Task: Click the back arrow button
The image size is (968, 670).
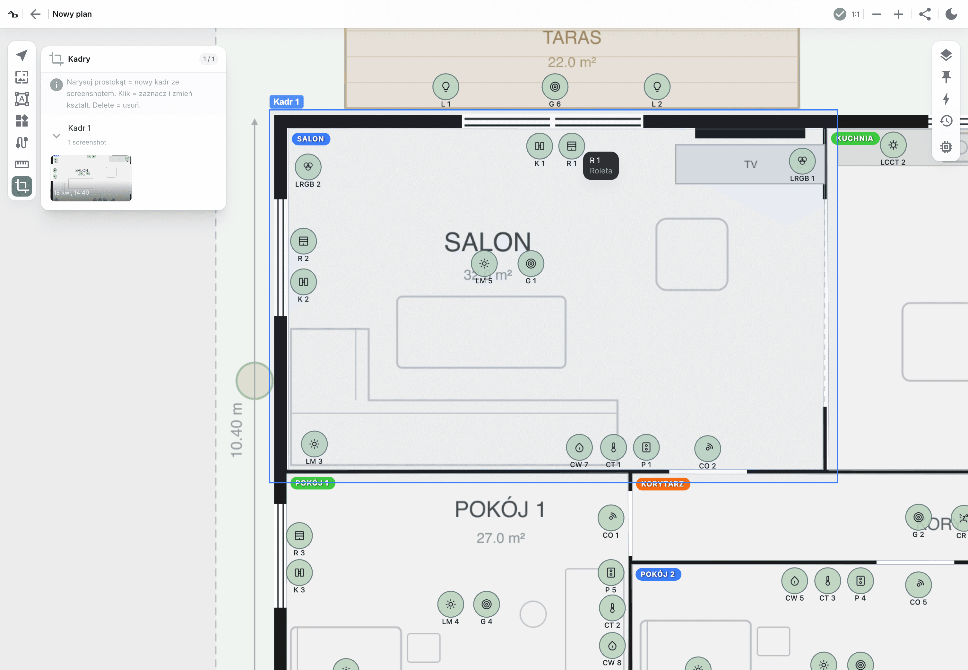Action: point(36,14)
